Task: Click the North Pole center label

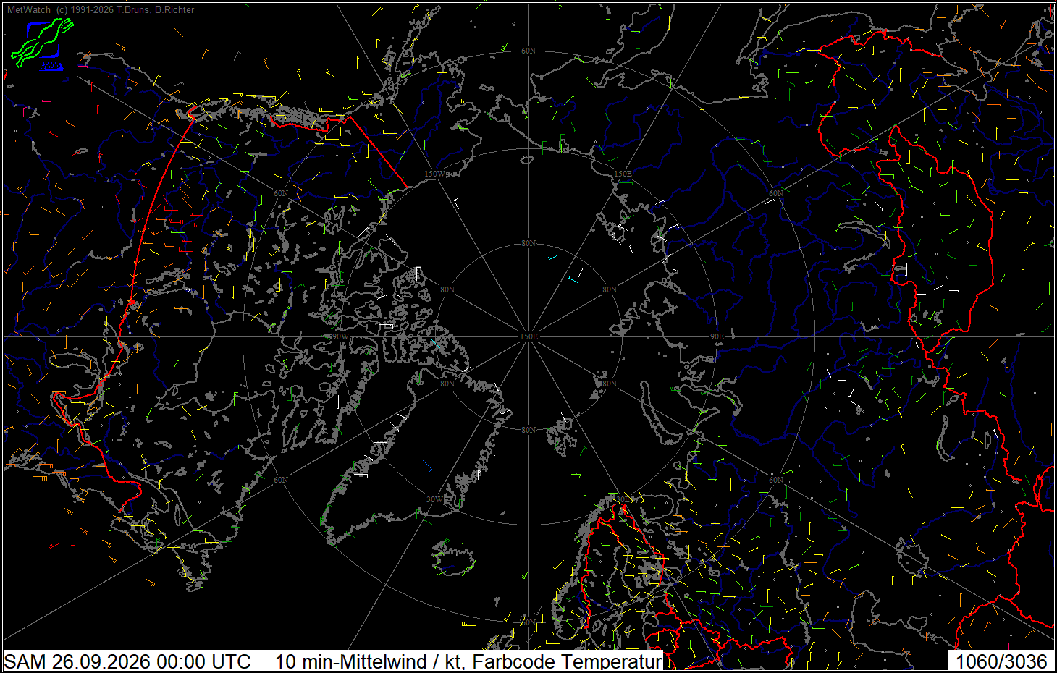Action: click(529, 336)
